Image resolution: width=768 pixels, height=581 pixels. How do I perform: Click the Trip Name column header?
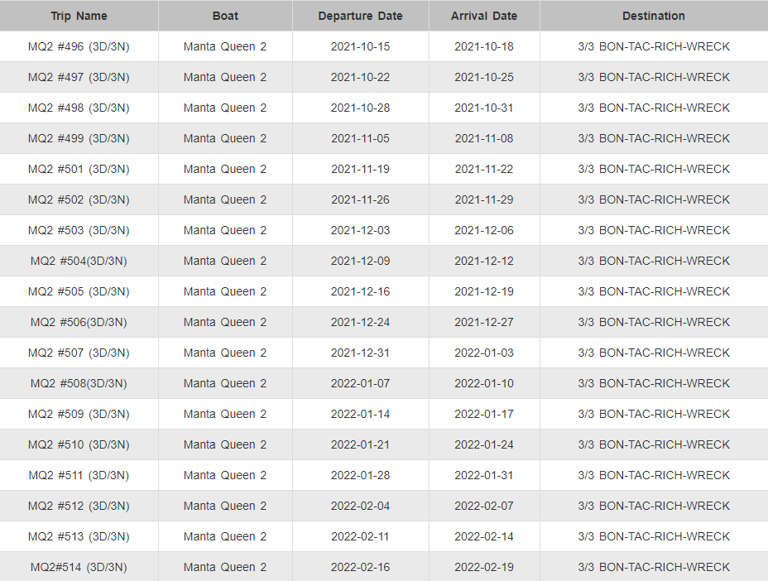pyautogui.click(x=79, y=16)
